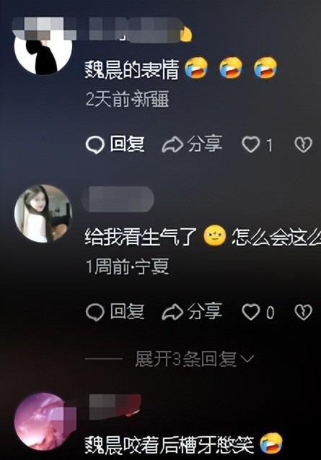321x460 pixels.
Task: Like the comment posted 2天前
Action: pos(257,145)
